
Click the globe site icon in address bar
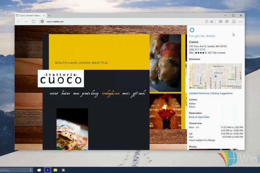click(42, 21)
